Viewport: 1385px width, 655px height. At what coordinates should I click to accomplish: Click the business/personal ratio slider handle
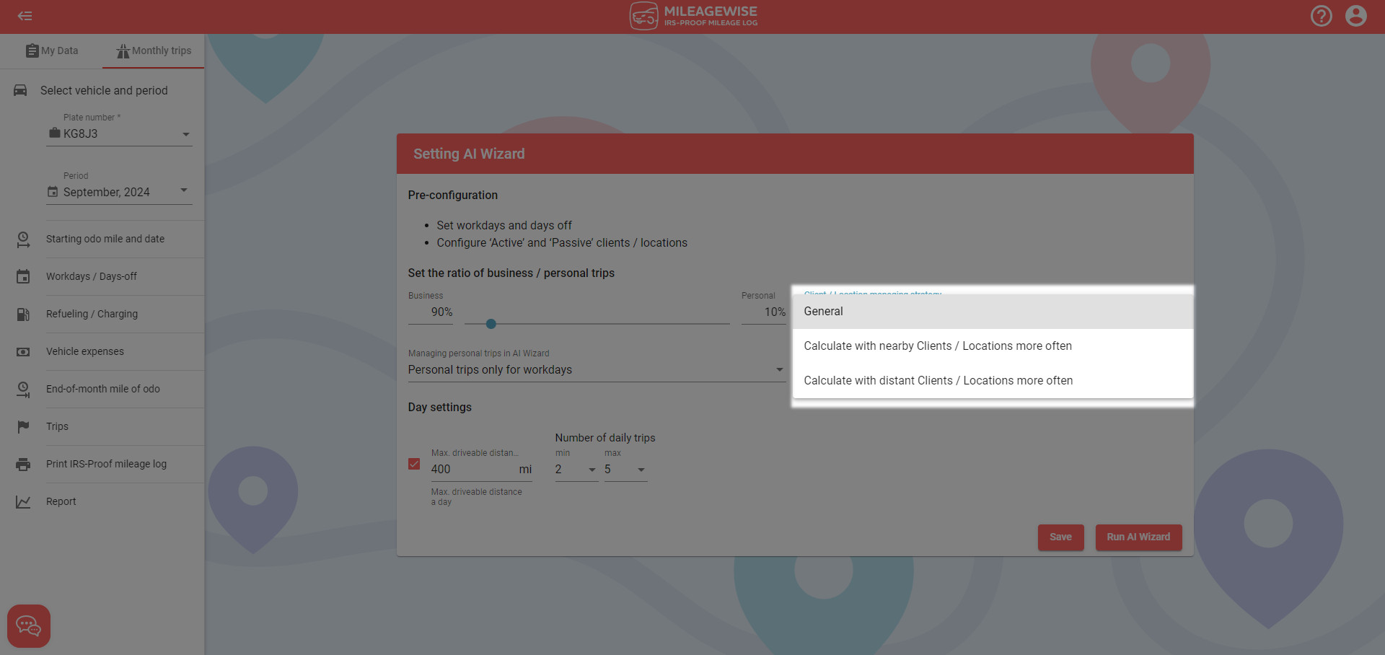[491, 324]
